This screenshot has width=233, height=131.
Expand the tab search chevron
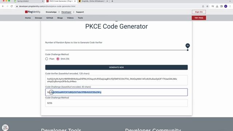[230, 1]
